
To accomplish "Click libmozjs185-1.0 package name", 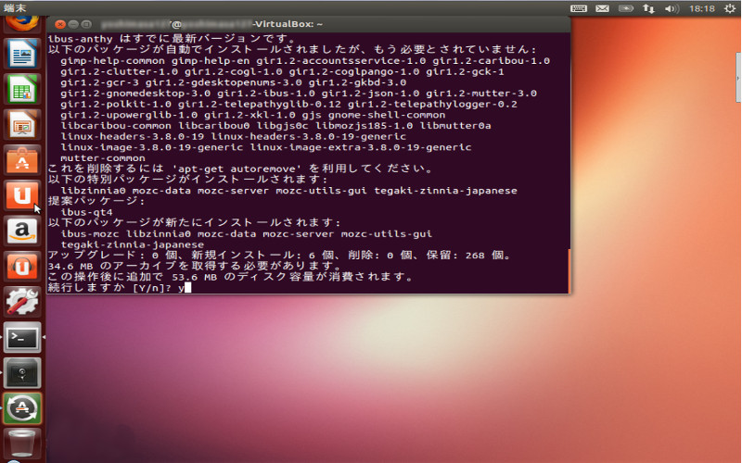I will pos(364,126).
